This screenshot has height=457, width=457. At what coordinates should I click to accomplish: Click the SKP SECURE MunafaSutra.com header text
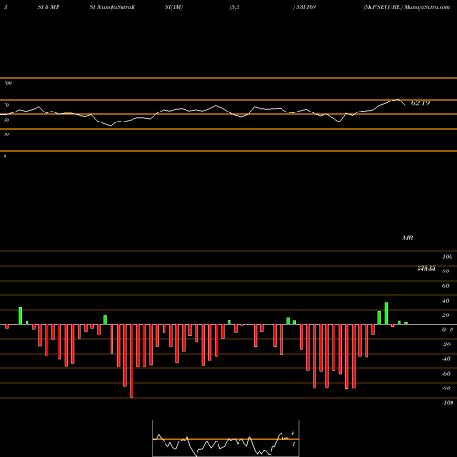[407, 7]
